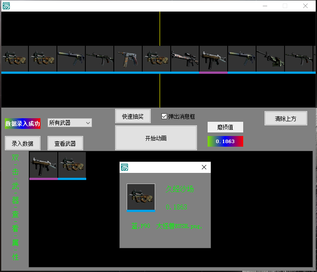Image resolution: width=317 pixels, height=272 pixels.
Task: Click the app icon in the main title bar
Action: click(x=6, y=6)
